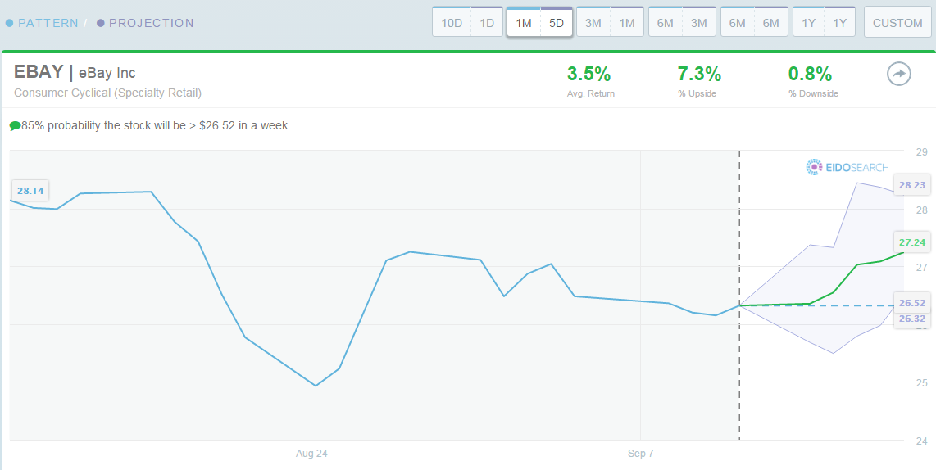Click the blue Pattern legend dot
This screenshot has width=936, height=470.
[x=9, y=23]
